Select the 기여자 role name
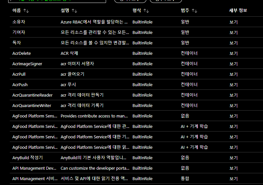Screen dimensions: 263x185 click(x=19, y=32)
